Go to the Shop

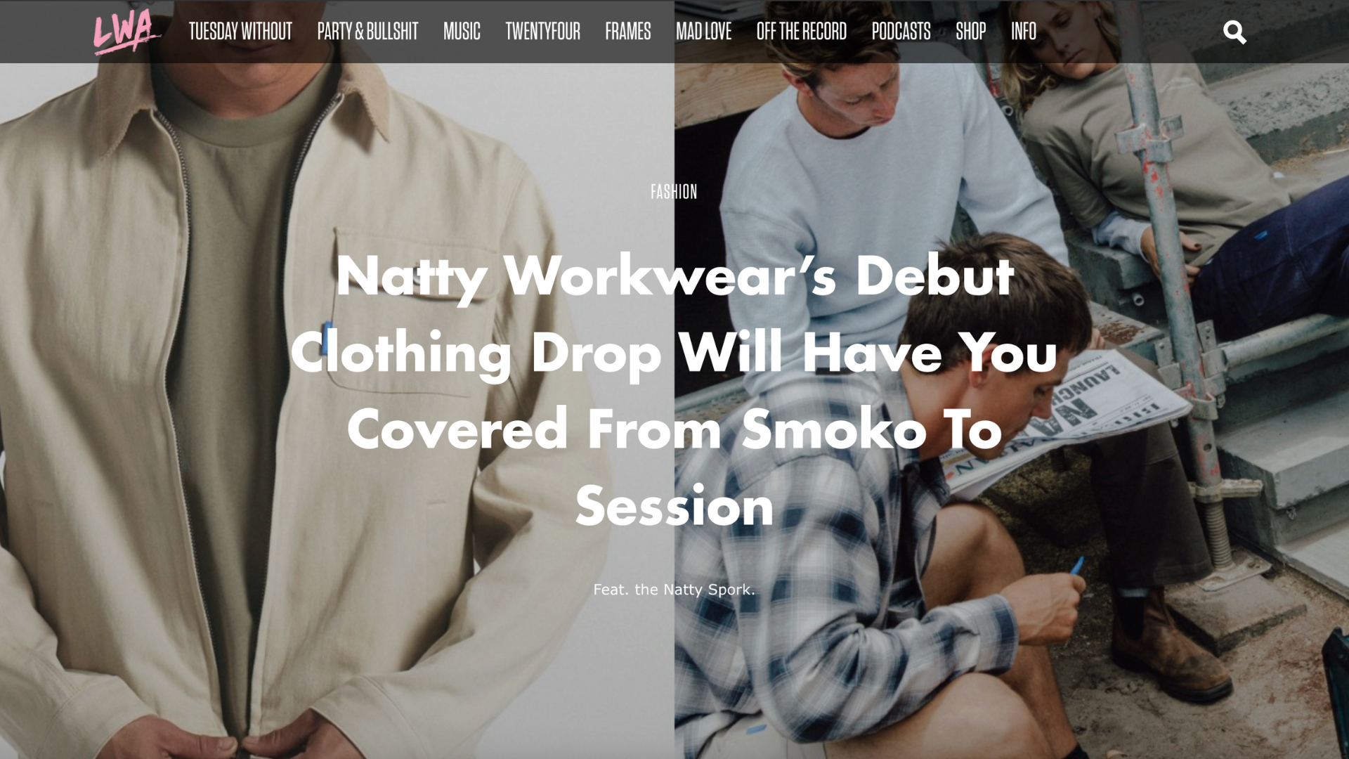point(970,32)
